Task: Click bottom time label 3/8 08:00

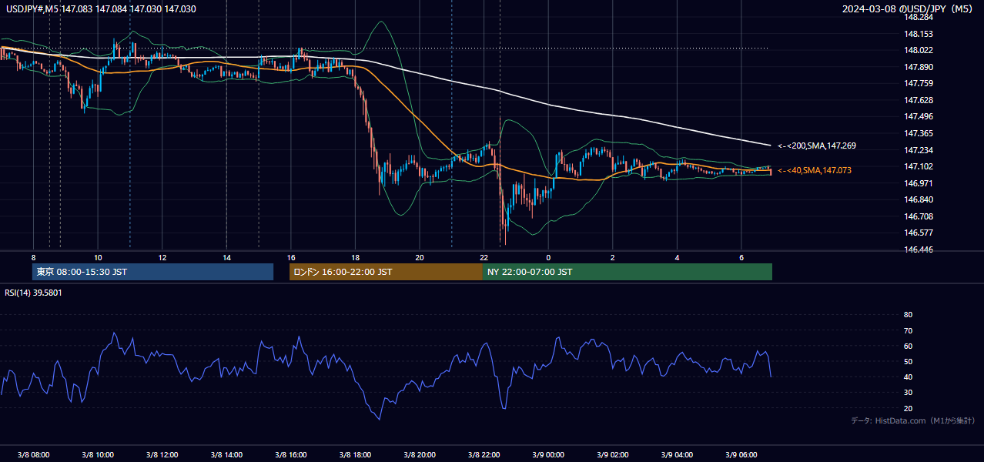Action: point(33,454)
